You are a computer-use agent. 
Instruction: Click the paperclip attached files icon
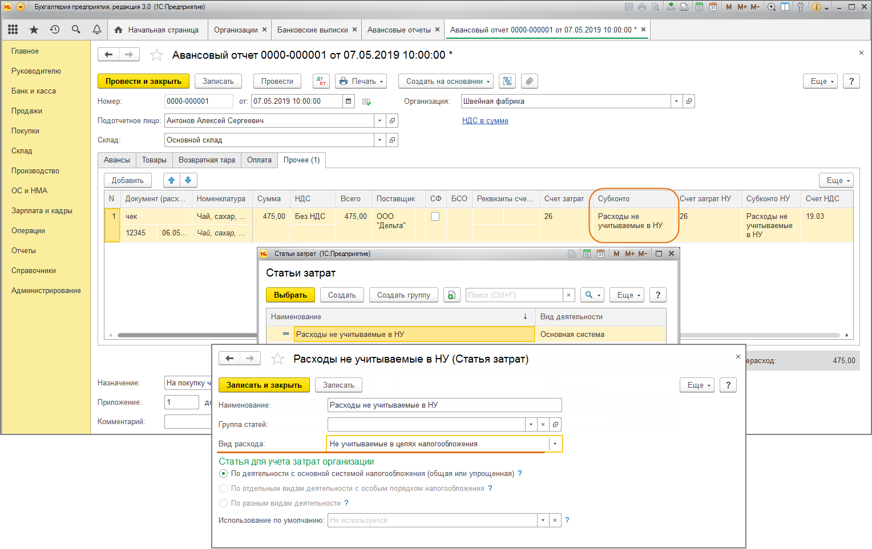pyautogui.click(x=530, y=82)
